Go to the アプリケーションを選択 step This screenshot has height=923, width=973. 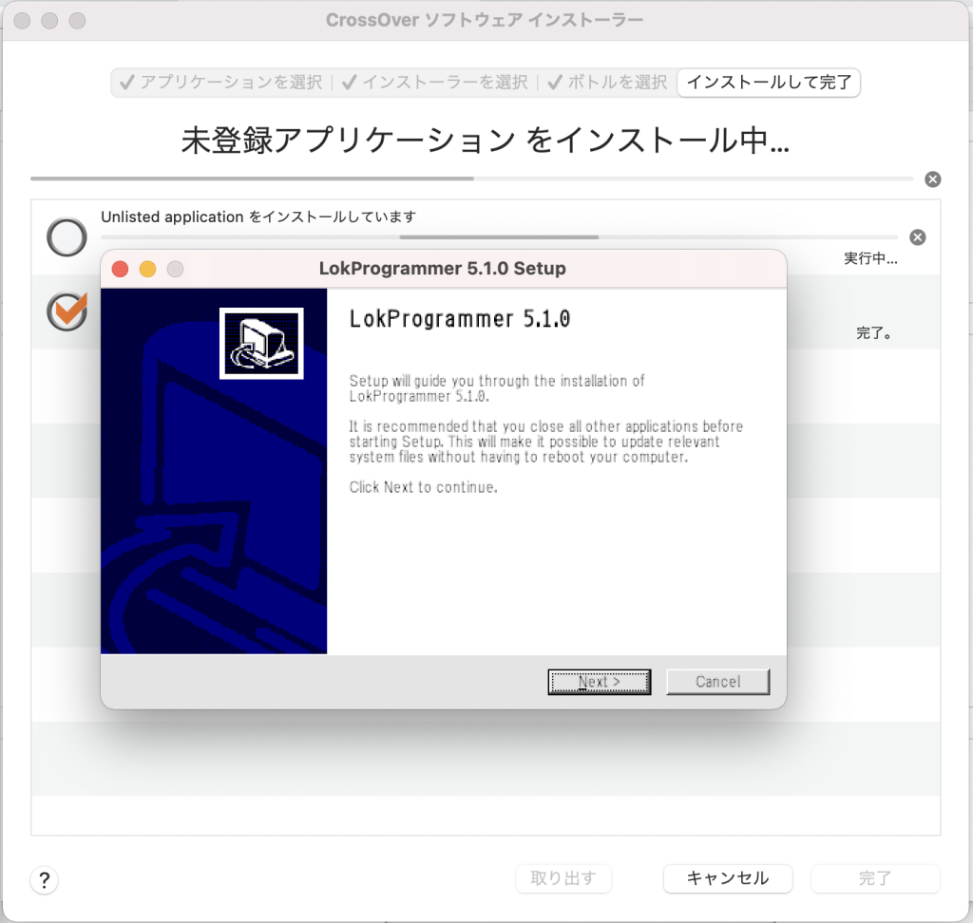pos(220,83)
